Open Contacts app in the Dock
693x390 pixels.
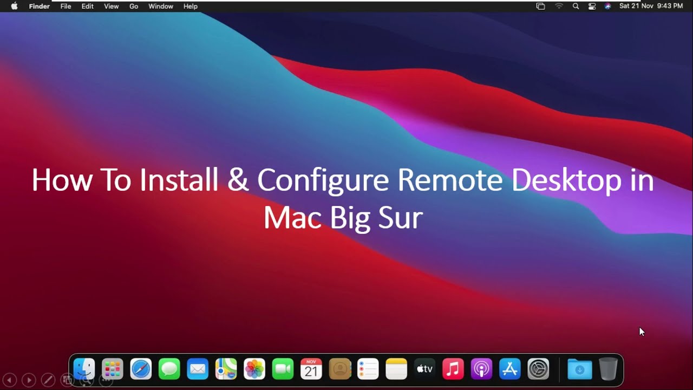(339, 369)
